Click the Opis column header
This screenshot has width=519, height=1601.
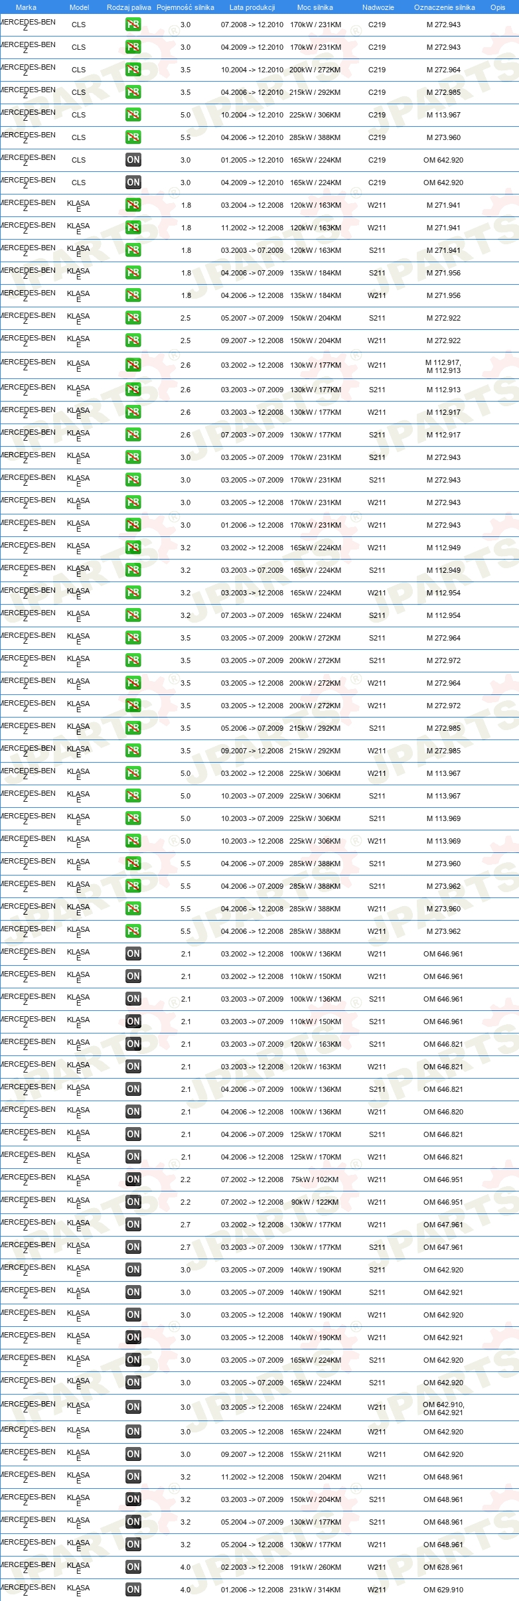point(498,7)
